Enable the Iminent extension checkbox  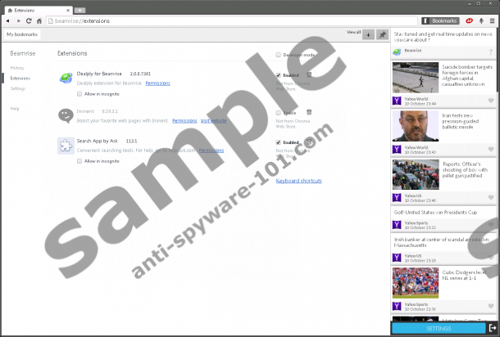point(280,112)
